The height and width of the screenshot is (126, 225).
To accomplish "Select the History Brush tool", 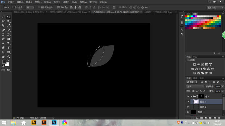I will pos(9,35).
